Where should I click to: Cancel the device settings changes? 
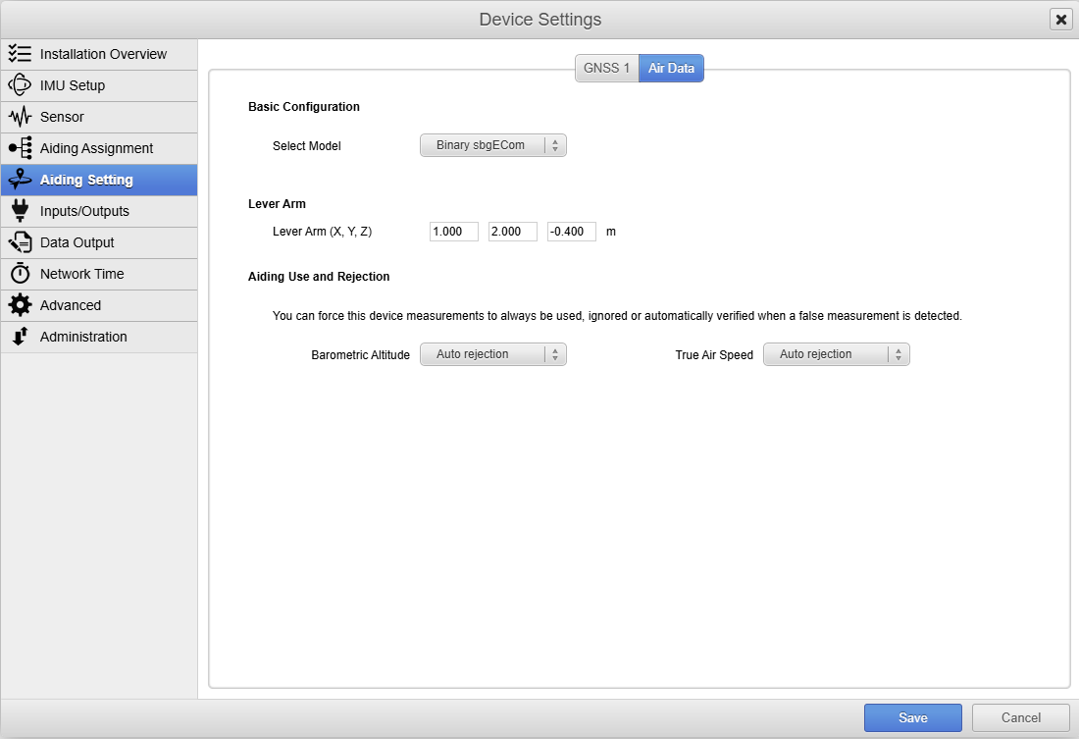[1020, 718]
